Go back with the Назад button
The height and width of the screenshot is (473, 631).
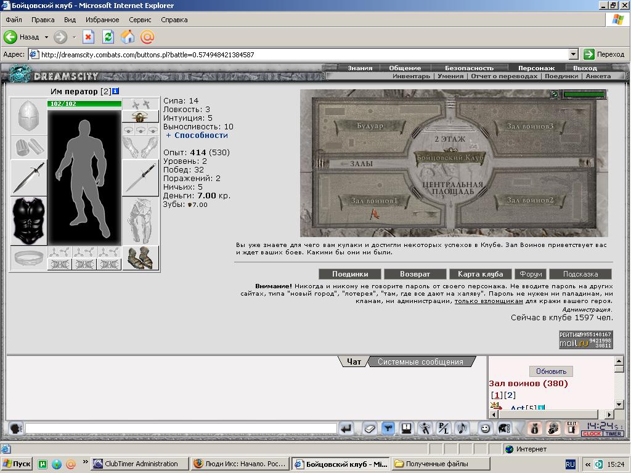pos(22,37)
